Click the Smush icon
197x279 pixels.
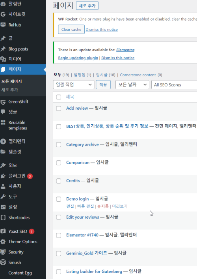(3, 262)
